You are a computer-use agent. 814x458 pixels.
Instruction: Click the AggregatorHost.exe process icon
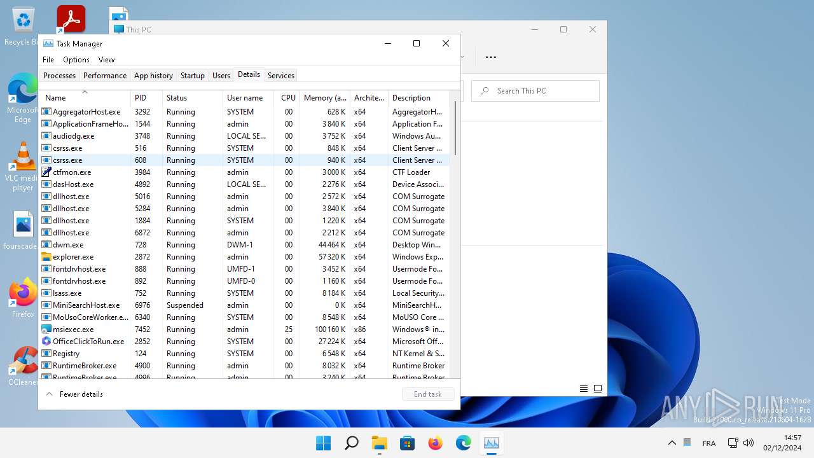click(x=46, y=112)
